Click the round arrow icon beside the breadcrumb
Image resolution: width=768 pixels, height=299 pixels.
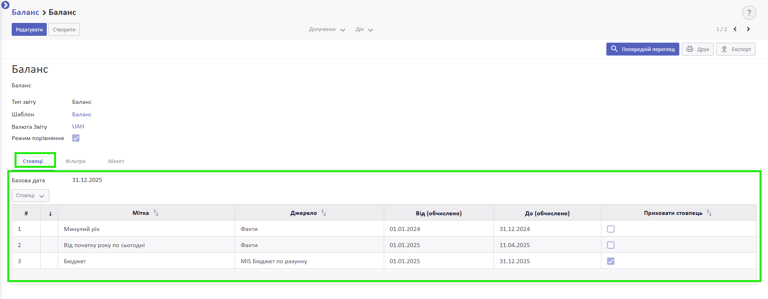[x=5, y=5]
